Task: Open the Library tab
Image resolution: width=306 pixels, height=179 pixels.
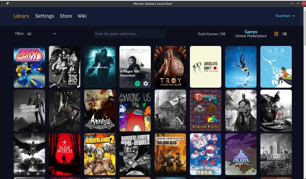Action: (x=22, y=16)
